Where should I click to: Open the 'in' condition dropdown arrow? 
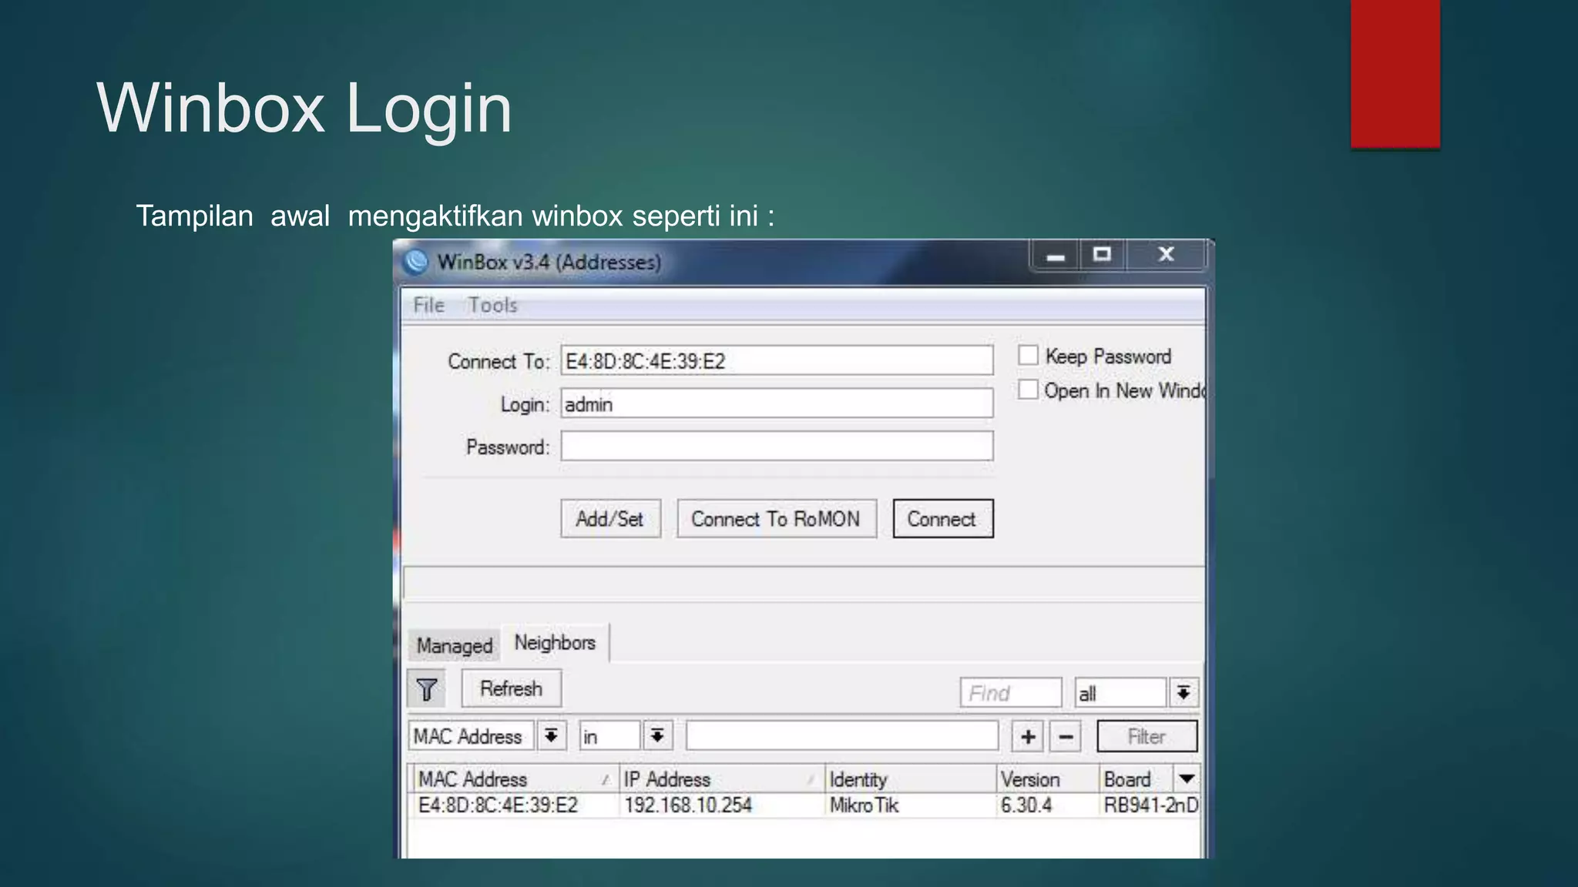coord(657,736)
